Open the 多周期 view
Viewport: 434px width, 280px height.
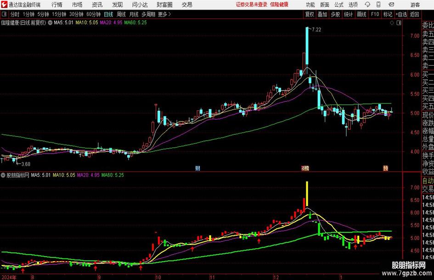(148, 14)
